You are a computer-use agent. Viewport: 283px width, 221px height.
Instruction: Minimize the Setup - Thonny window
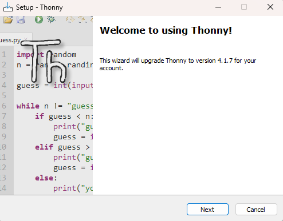coord(218,7)
